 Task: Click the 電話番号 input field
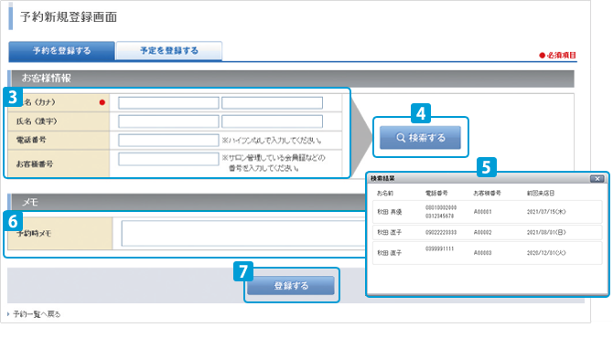coord(168,140)
